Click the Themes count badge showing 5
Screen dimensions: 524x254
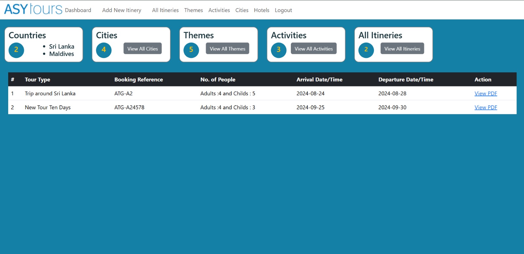coord(191,50)
